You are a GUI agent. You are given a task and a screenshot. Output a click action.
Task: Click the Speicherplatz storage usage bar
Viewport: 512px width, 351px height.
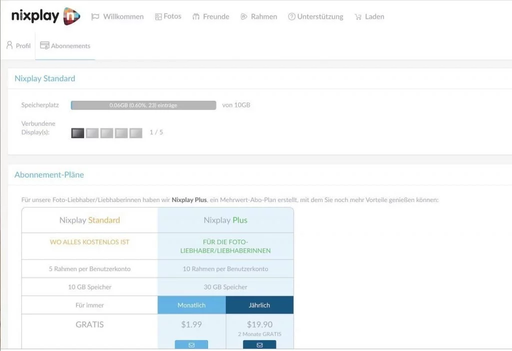(x=143, y=105)
